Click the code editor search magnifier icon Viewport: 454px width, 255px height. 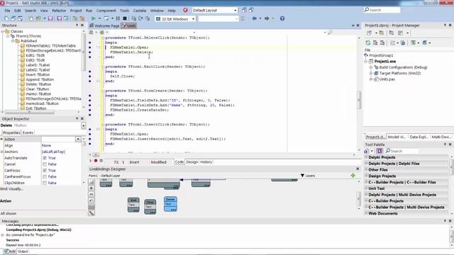click(329, 33)
